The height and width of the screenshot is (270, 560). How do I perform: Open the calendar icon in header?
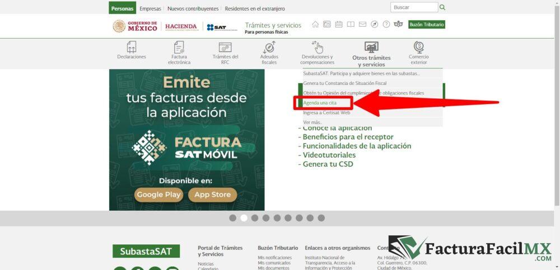(x=339, y=24)
